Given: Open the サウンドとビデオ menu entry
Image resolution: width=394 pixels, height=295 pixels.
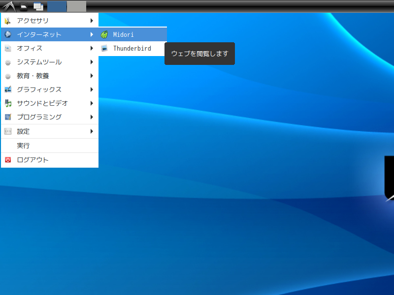Looking at the screenshot, I should [50, 103].
